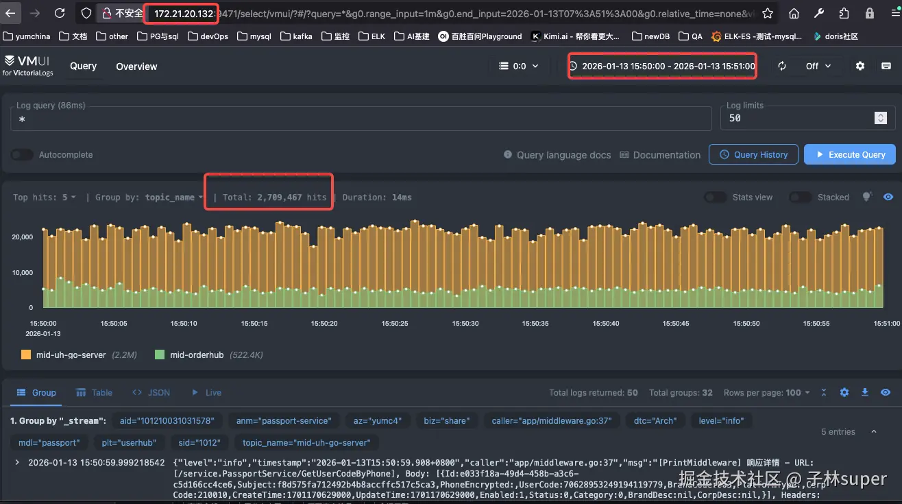The height and width of the screenshot is (504, 902).
Task: Switch to the Overview tab
Action: [136, 67]
